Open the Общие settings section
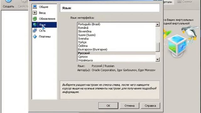This screenshot has width=201, height=113. click(44, 7)
